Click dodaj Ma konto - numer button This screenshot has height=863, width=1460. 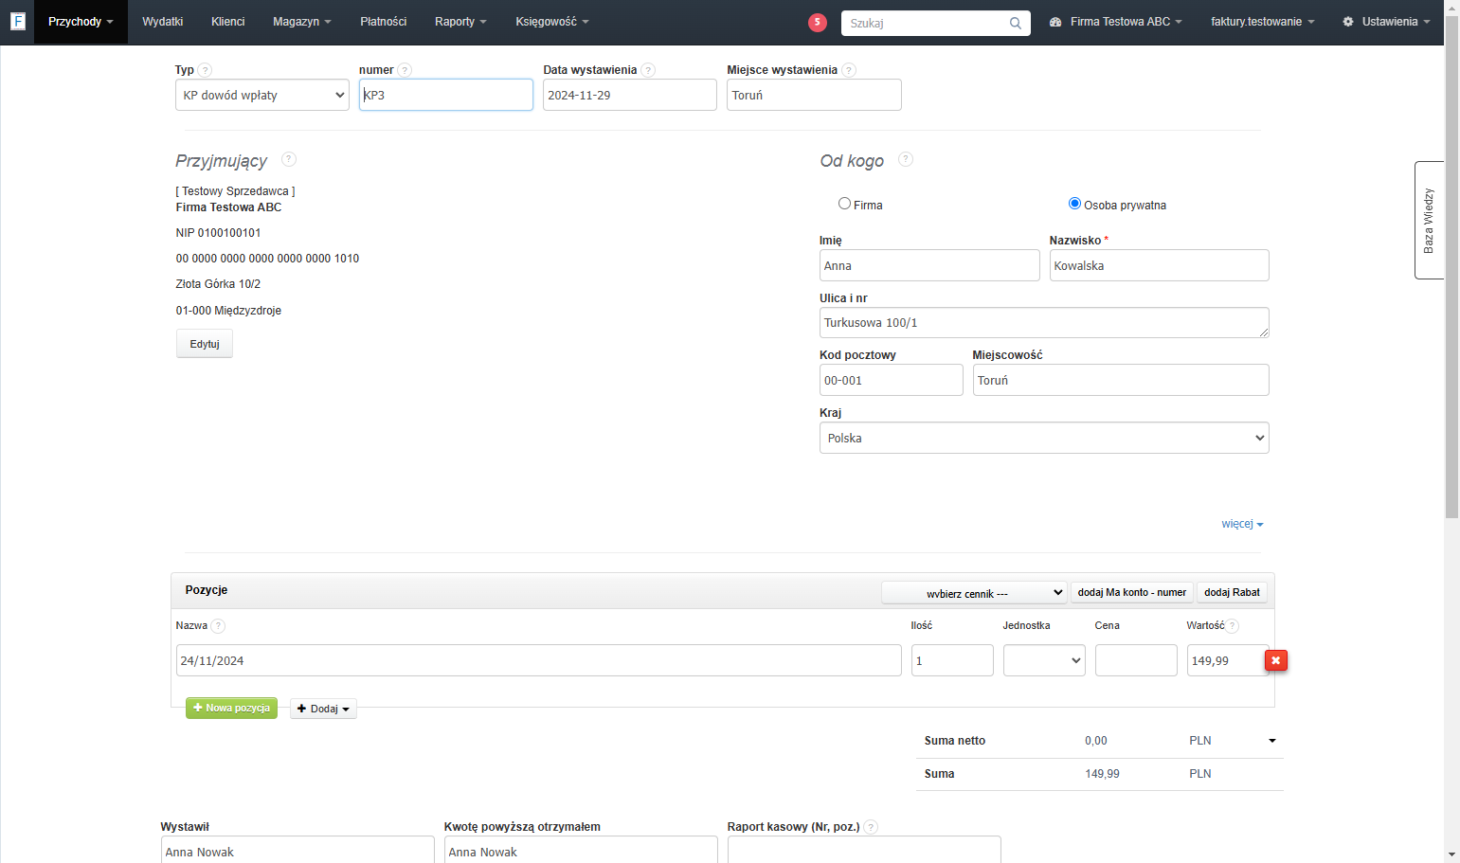point(1131,592)
